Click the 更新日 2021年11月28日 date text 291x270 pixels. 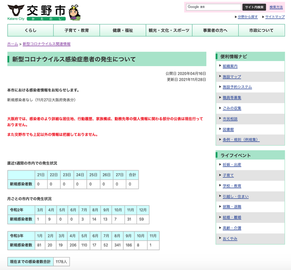186,80
